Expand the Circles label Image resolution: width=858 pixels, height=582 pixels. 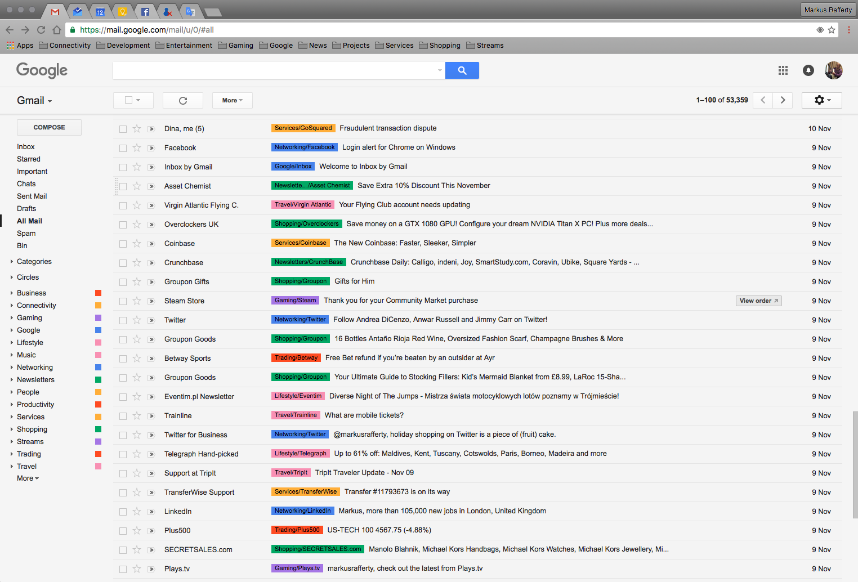tap(12, 277)
